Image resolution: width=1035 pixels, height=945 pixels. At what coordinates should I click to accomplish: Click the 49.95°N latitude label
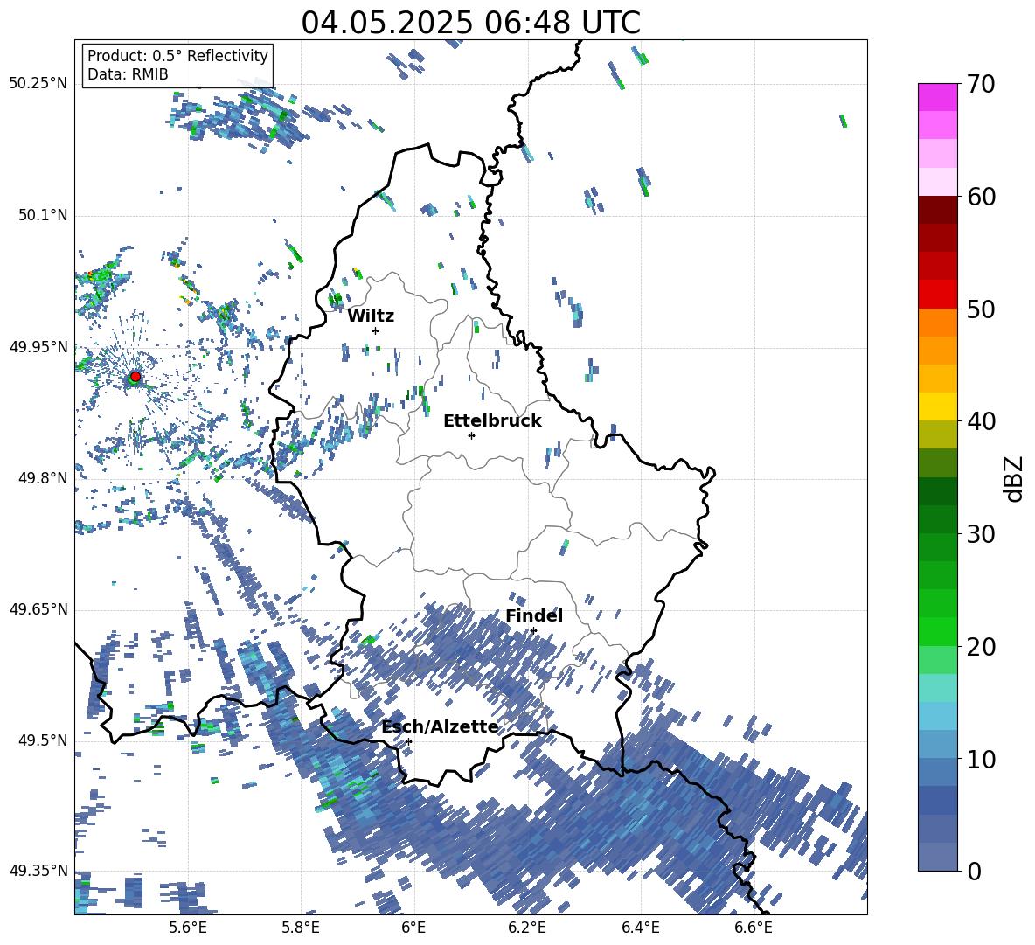click(38, 347)
